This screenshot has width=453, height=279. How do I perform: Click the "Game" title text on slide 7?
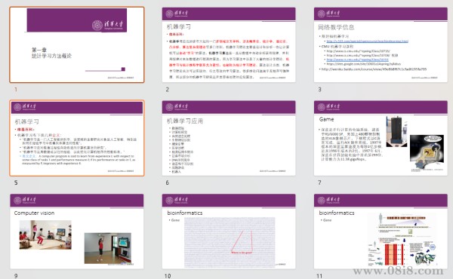pos(326,119)
